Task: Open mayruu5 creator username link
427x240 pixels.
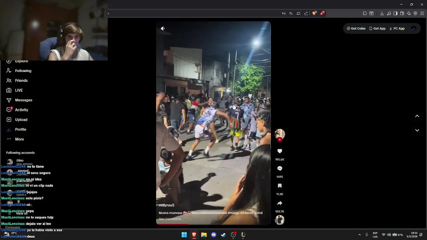Action: 166,205
